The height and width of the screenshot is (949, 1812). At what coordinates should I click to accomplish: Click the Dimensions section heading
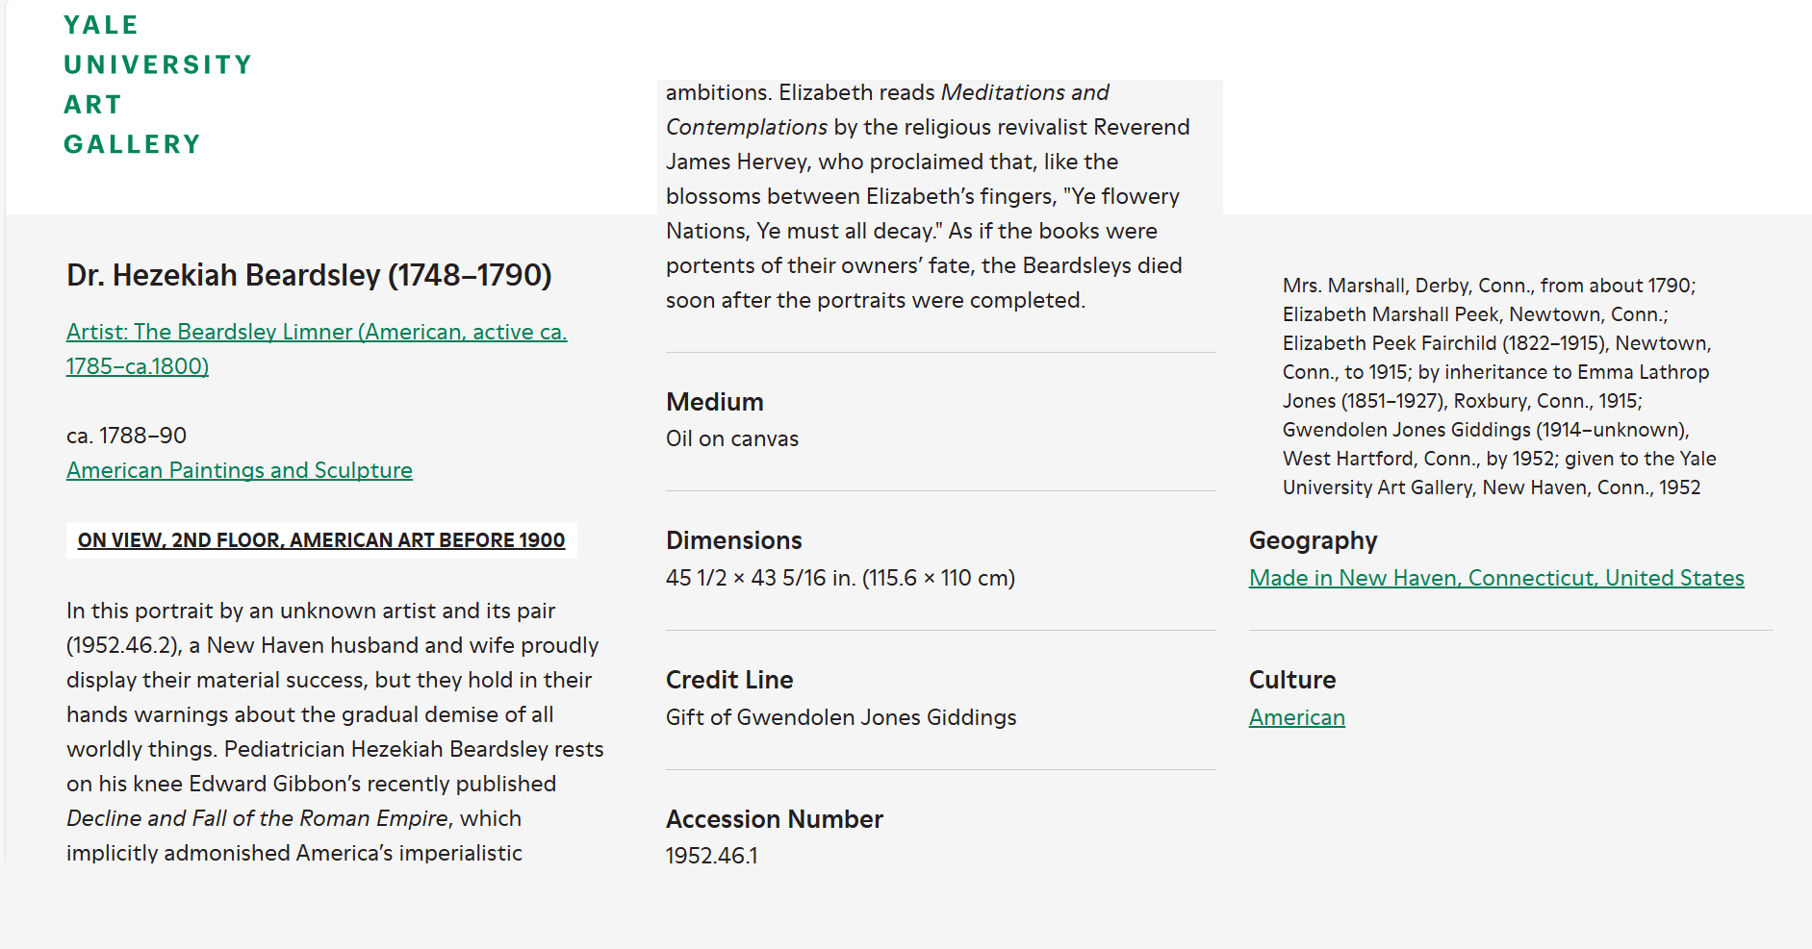click(x=733, y=540)
